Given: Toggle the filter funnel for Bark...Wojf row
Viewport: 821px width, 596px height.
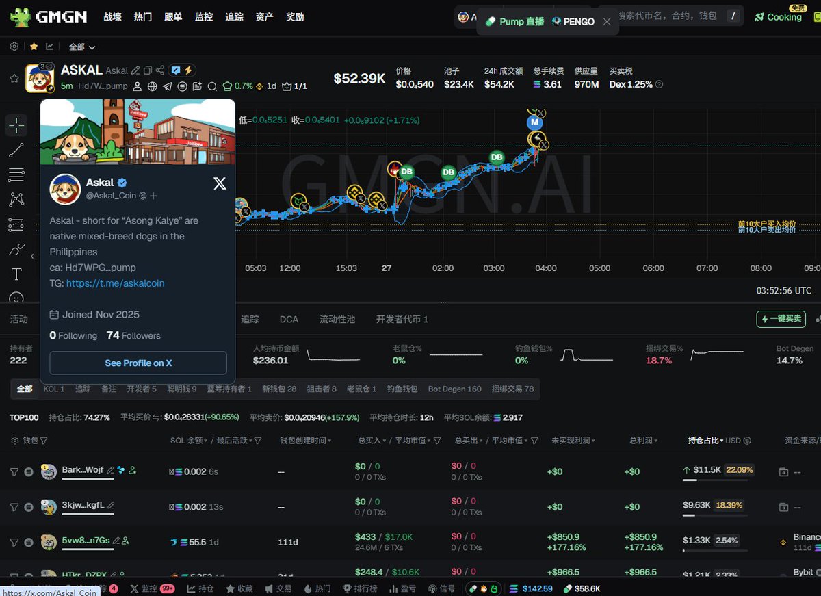Looking at the screenshot, I should click(x=14, y=471).
